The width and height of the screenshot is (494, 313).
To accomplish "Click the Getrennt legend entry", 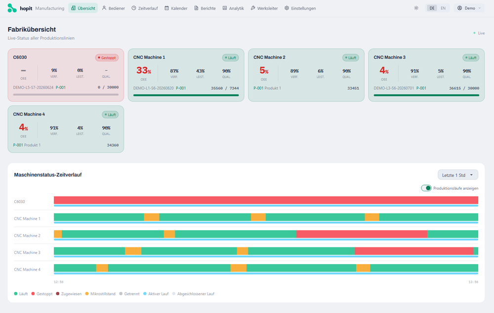I will [x=129, y=294].
